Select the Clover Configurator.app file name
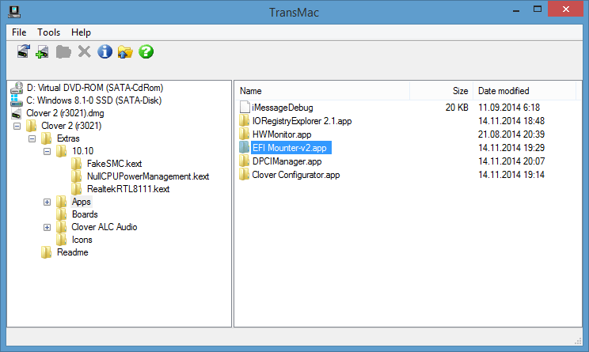Screen dimensions: 589x352 [295, 175]
